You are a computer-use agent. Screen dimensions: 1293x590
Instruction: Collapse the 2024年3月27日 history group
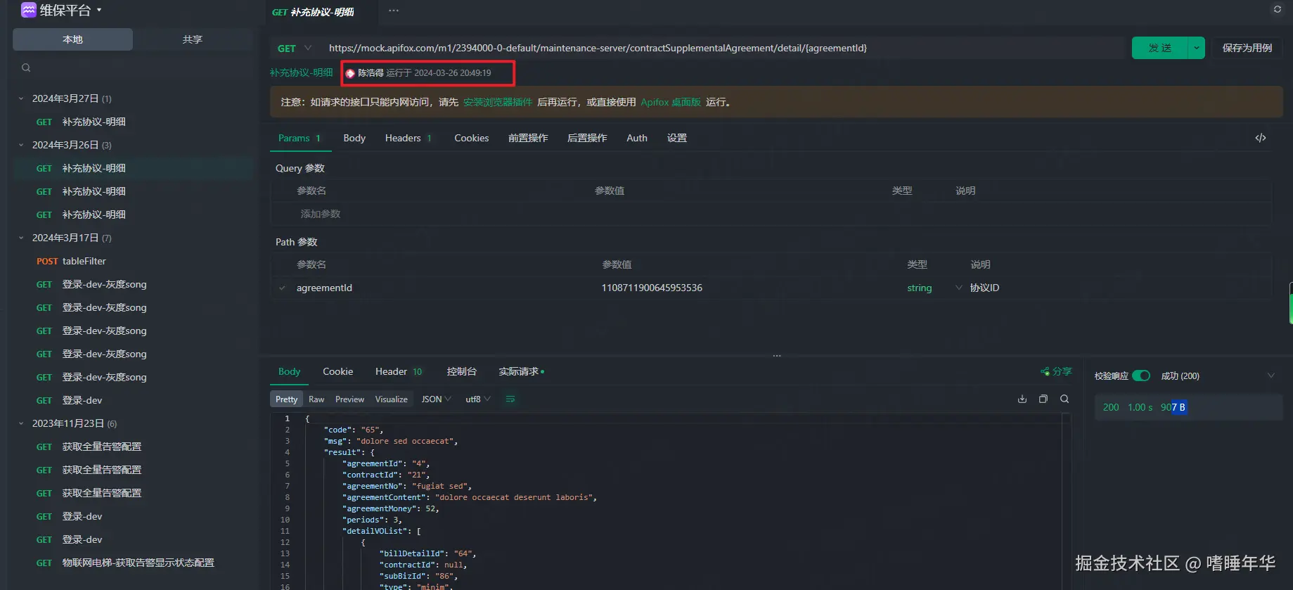21,98
